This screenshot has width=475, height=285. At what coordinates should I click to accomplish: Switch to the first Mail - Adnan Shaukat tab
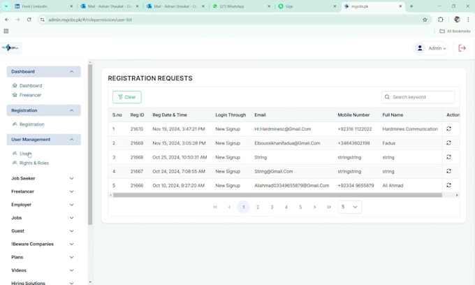(x=110, y=6)
